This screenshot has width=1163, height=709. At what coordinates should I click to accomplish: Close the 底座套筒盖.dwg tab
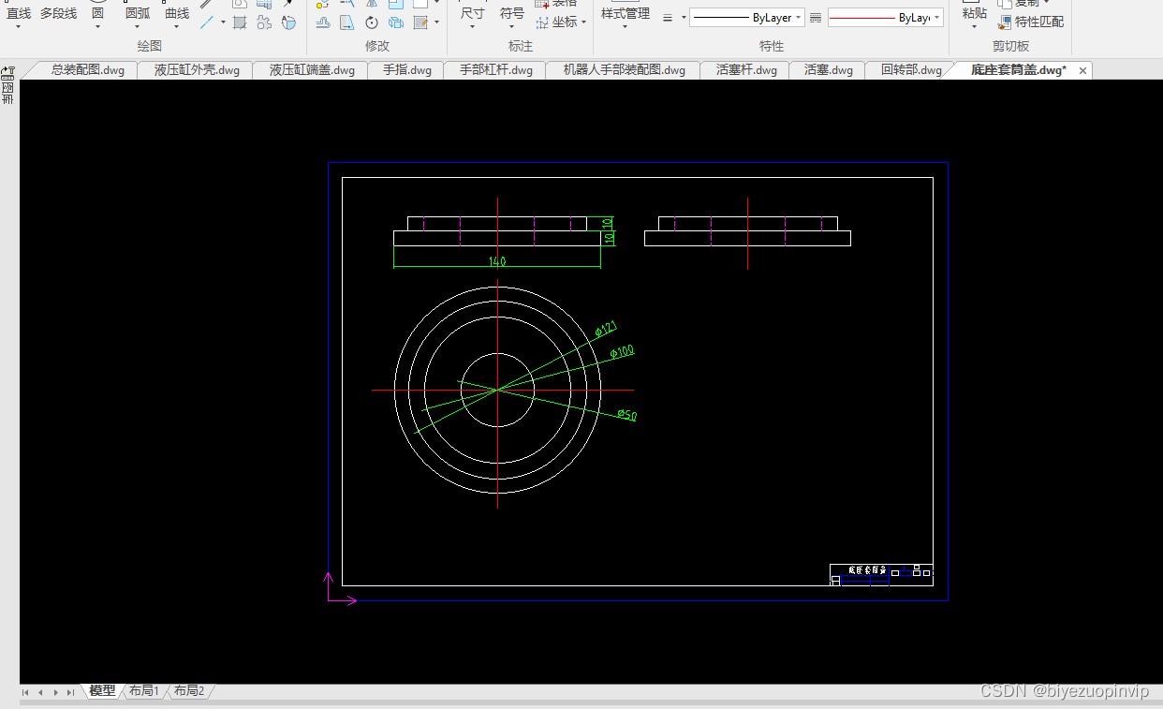click(1083, 70)
